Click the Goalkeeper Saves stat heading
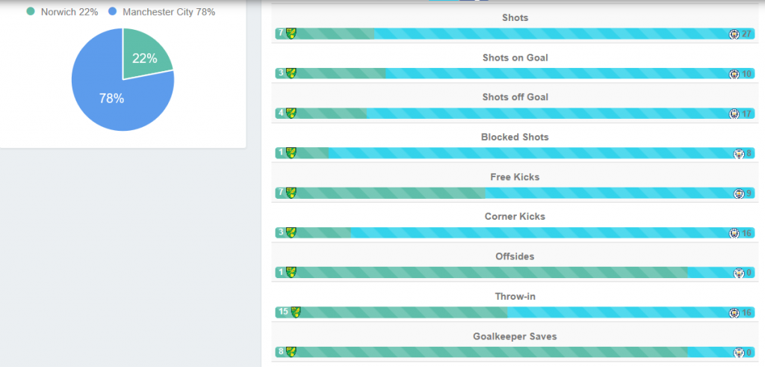 pyautogui.click(x=515, y=337)
